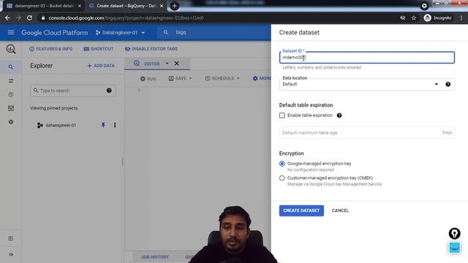This screenshot has height=263, width=468.
Task: Open the JOB HISTORY tab
Action: point(154,256)
